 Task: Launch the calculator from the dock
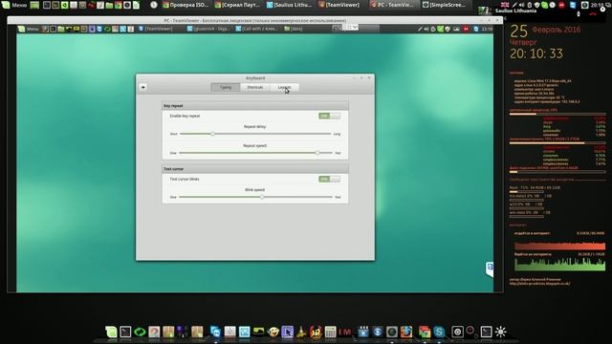coord(330,332)
